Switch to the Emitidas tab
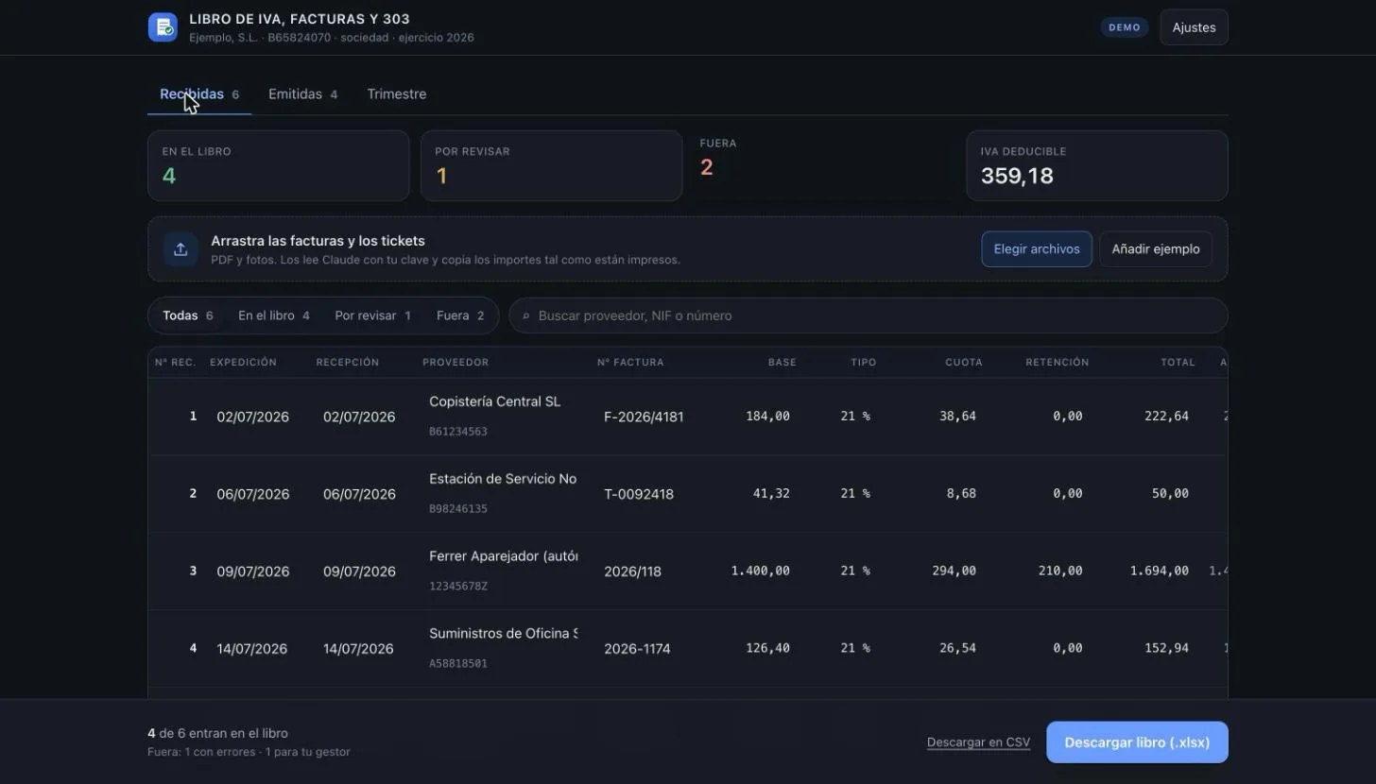This screenshot has height=784, width=1376. pos(302,94)
